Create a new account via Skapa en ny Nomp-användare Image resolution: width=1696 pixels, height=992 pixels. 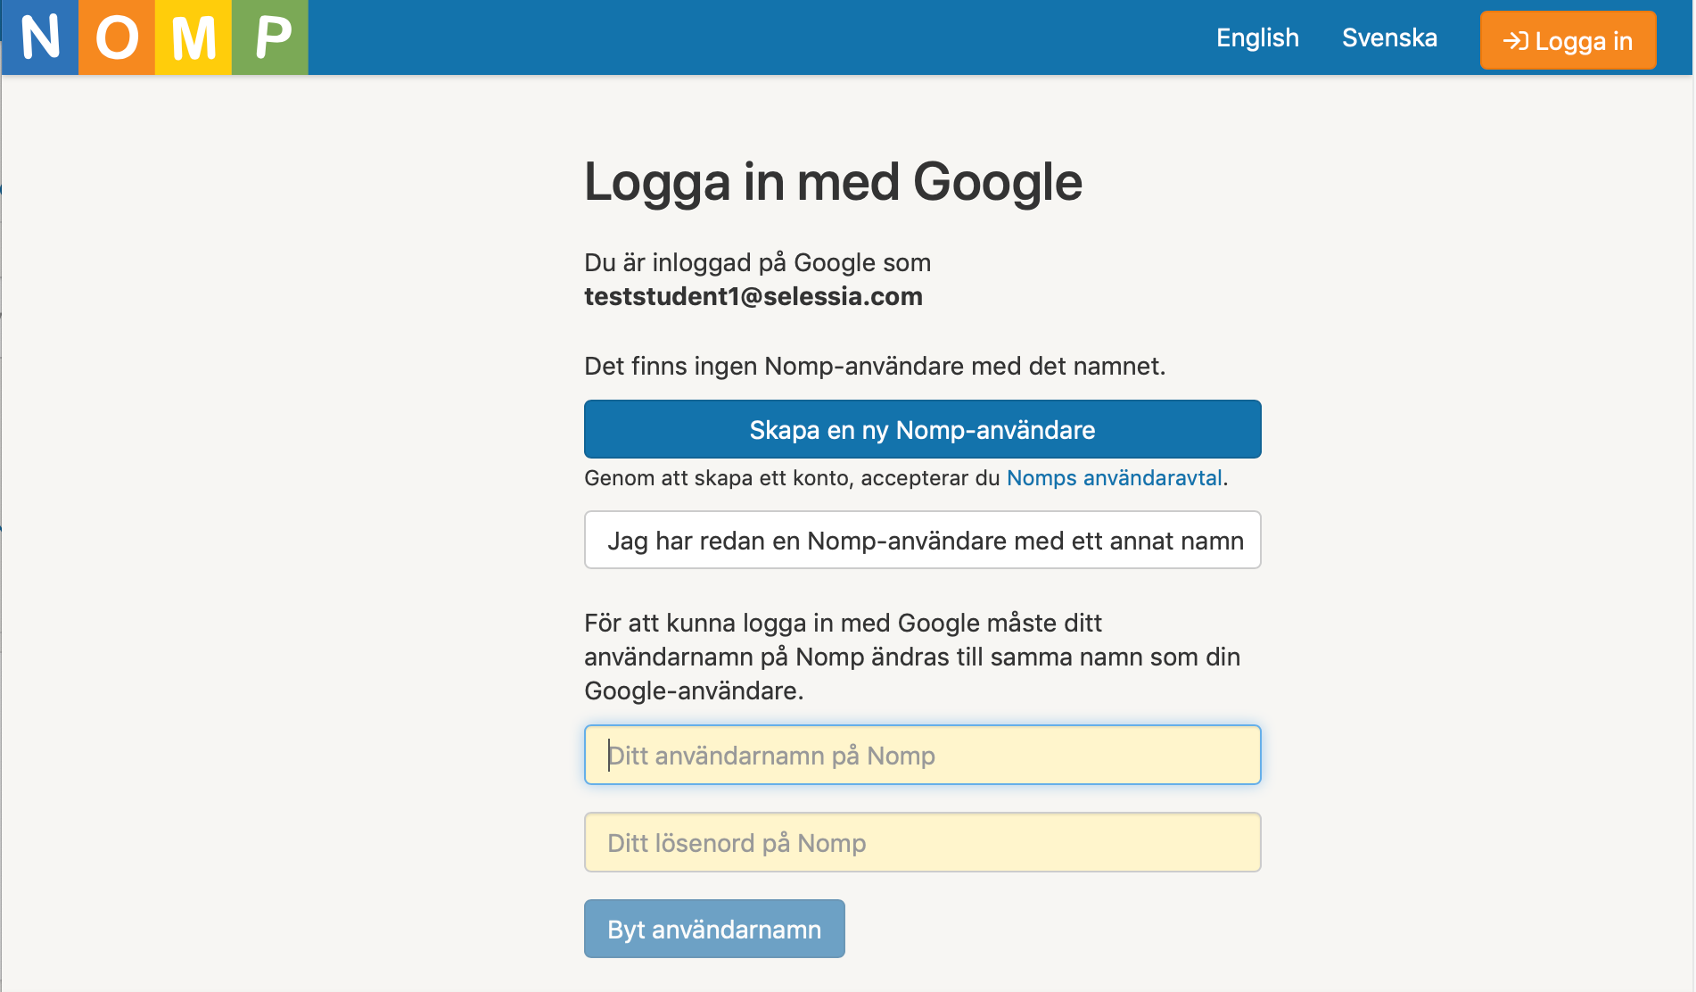coord(922,429)
